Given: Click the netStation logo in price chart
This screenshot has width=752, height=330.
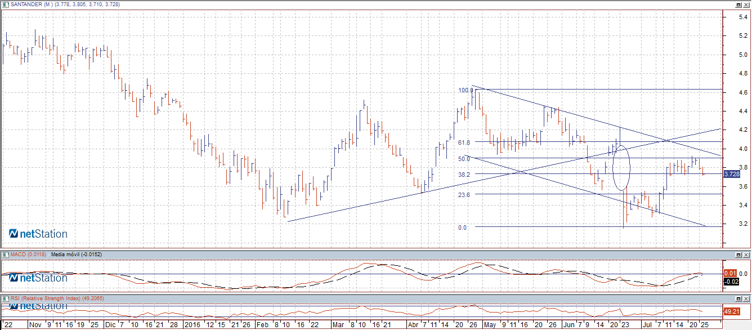Looking at the screenshot, I should 38,234.
